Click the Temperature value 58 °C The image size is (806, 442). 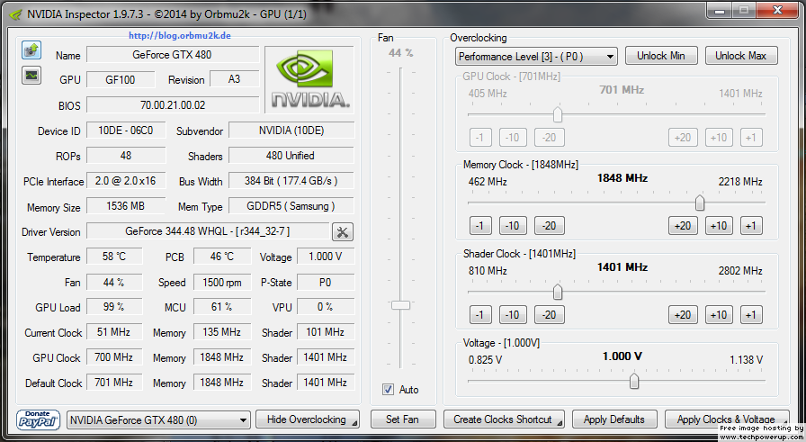coord(113,257)
